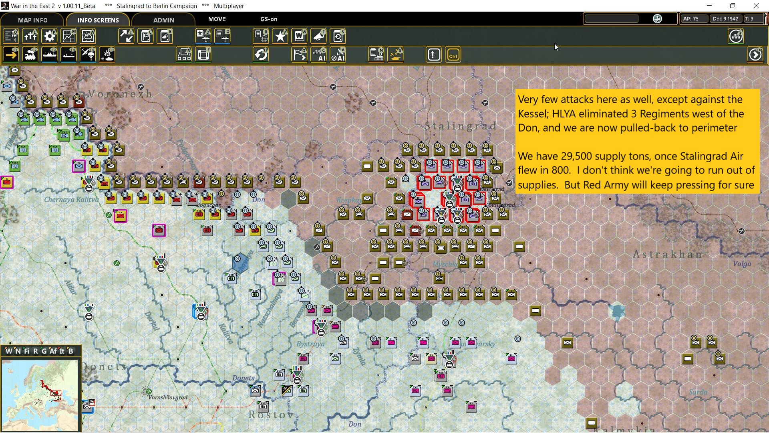Select the movement mode tool (F1 arrow)

[x=11, y=55]
